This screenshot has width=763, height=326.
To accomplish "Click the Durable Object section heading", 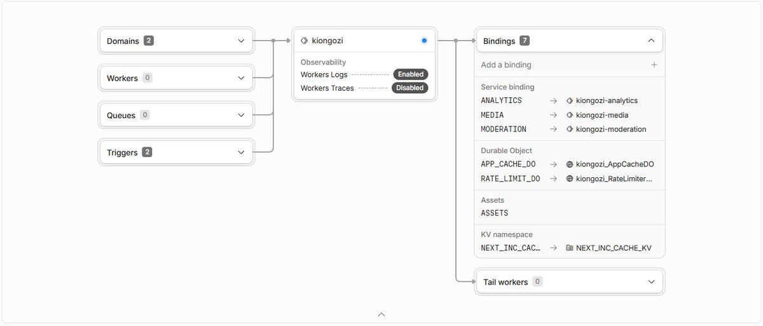I will [507, 151].
